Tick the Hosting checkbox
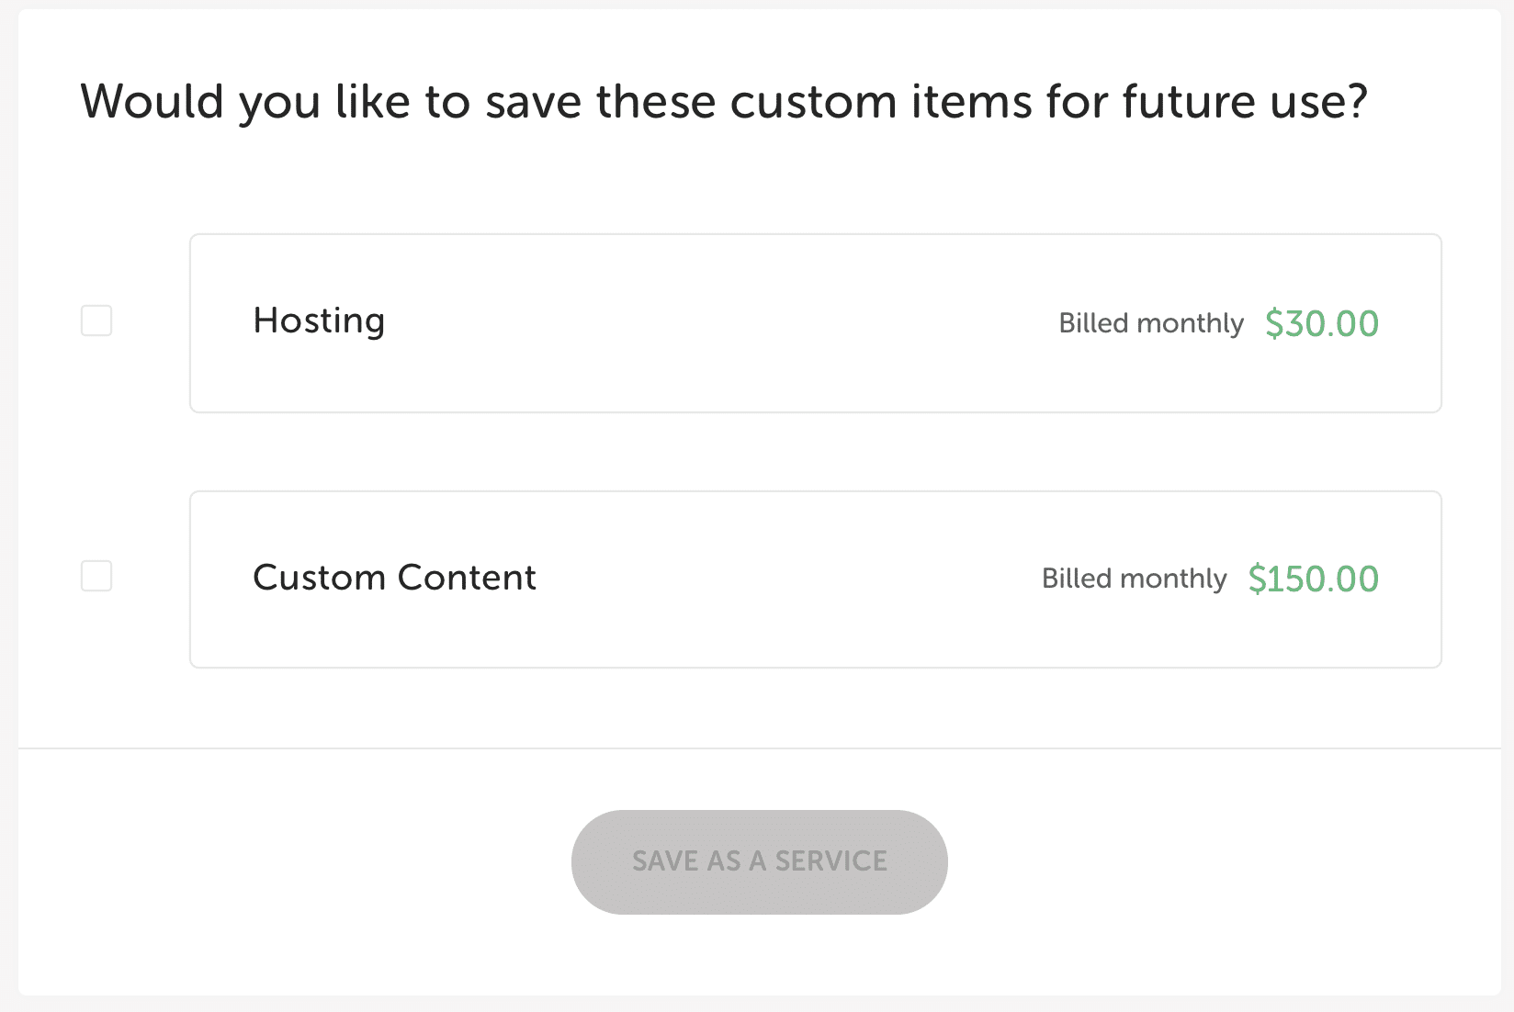 [96, 320]
